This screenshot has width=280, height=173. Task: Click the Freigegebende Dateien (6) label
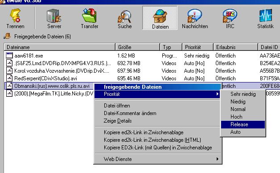click(x=42, y=37)
